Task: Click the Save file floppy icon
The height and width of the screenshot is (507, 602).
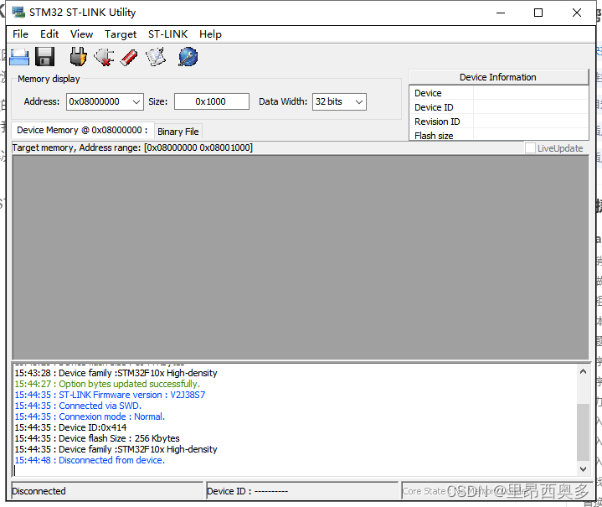Action: point(45,57)
